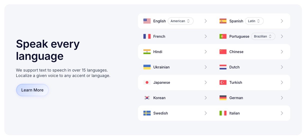This screenshot has width=306, height=140.
Task: Open the Latin accent dropdown for Spanish
Action: pos(254,21)
